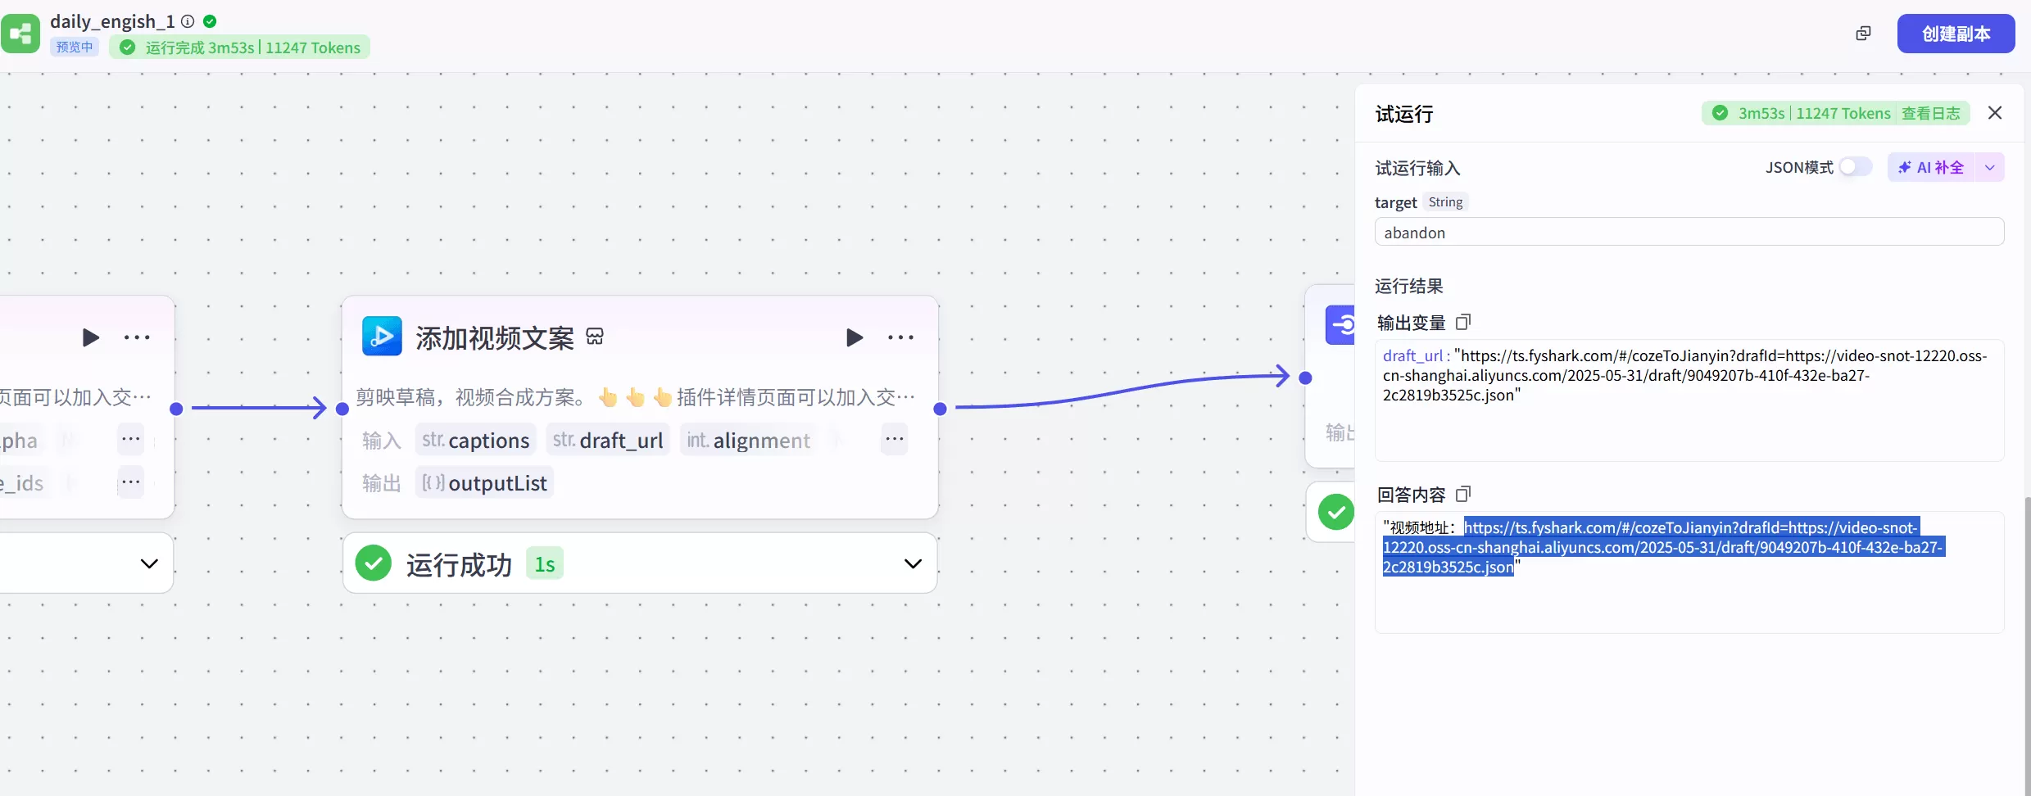Copy the 输出变量 draft_url output
Viewport: 2031px width, 796px height.
(1464, 322)
